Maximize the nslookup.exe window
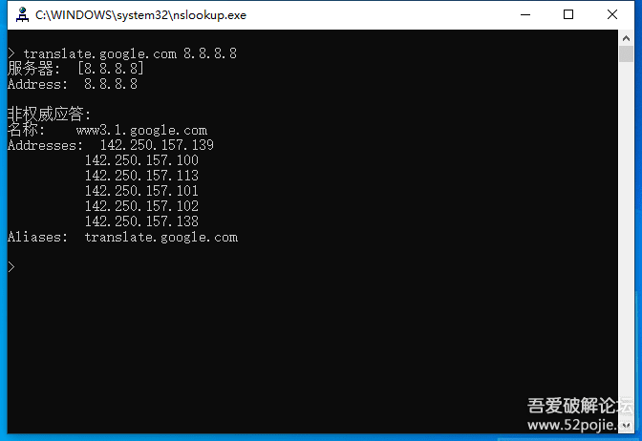642x441 pixels. pos(568,14)
